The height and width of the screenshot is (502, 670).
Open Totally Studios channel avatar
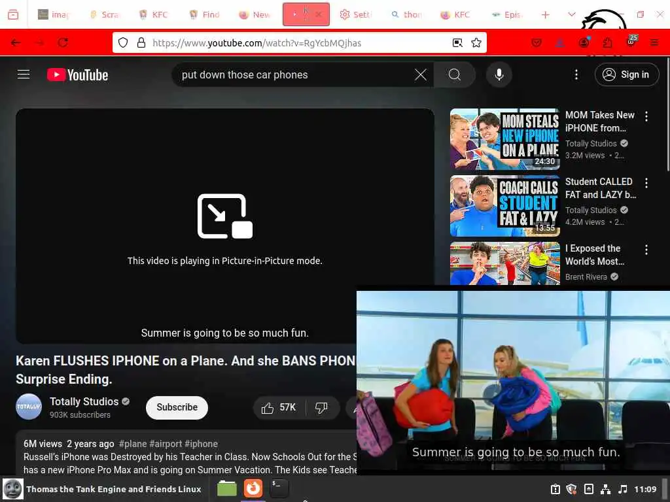(29, 407)
